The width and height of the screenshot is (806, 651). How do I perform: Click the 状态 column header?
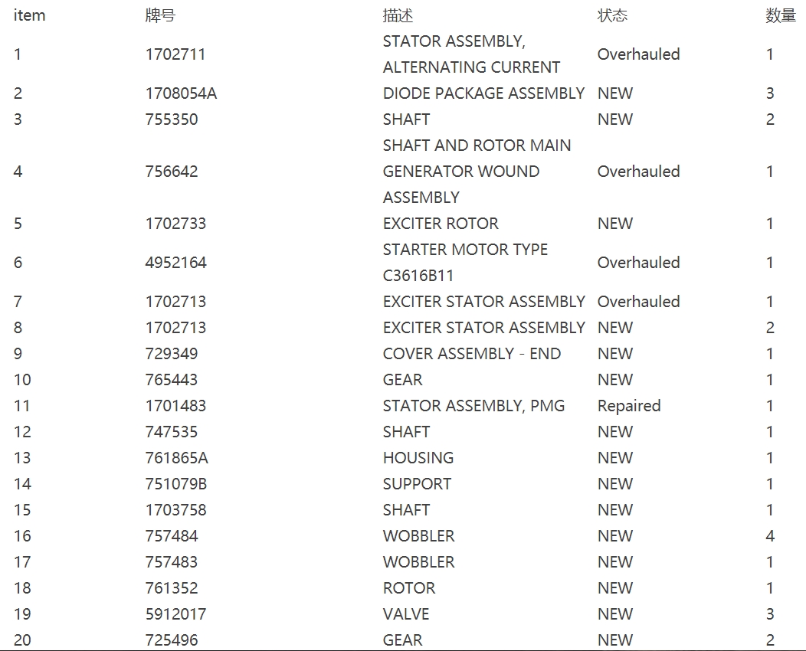point(612,15)
